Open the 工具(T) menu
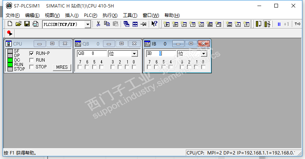Screen dimensions: 305x159 coord(130,15)
